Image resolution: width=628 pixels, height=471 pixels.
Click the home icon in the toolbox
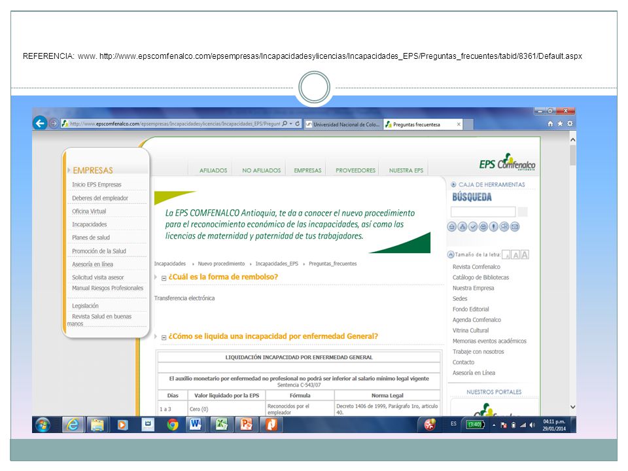(x=452, y=227)
